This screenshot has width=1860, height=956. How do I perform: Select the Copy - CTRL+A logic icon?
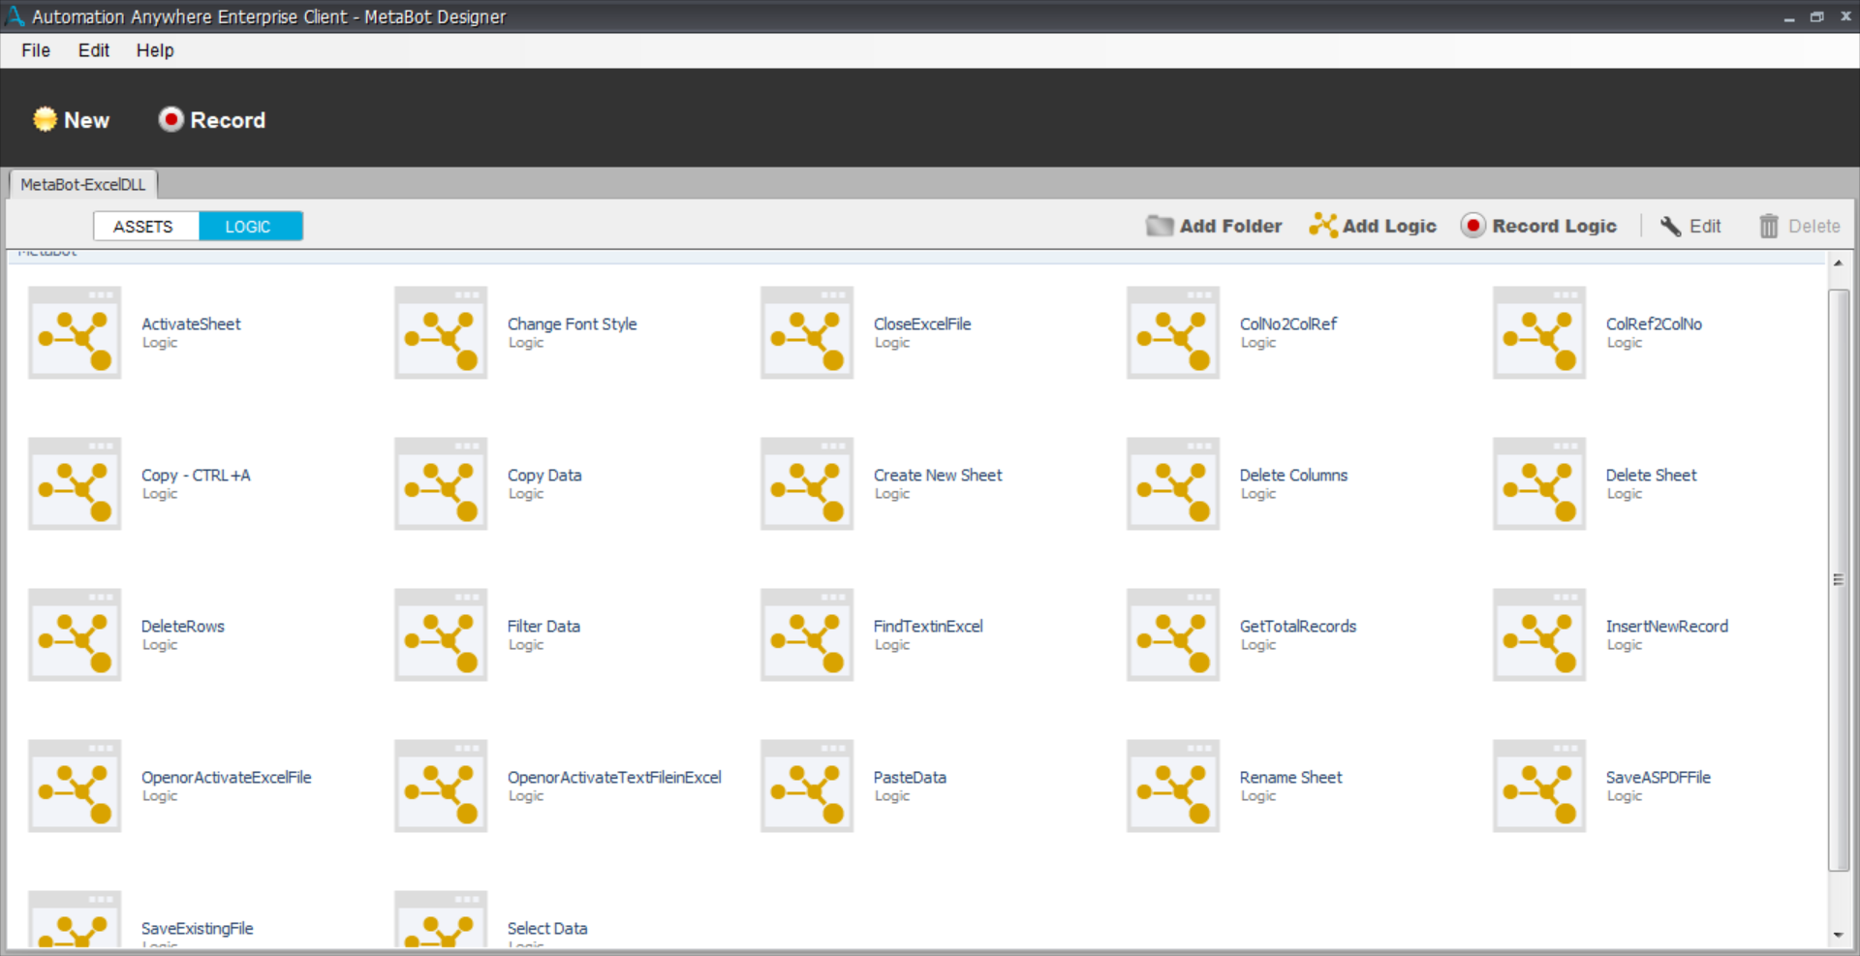point(75,483)
